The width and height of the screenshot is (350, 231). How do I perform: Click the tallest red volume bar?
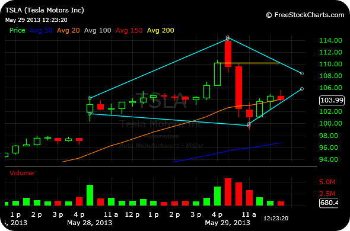(228, 192)
